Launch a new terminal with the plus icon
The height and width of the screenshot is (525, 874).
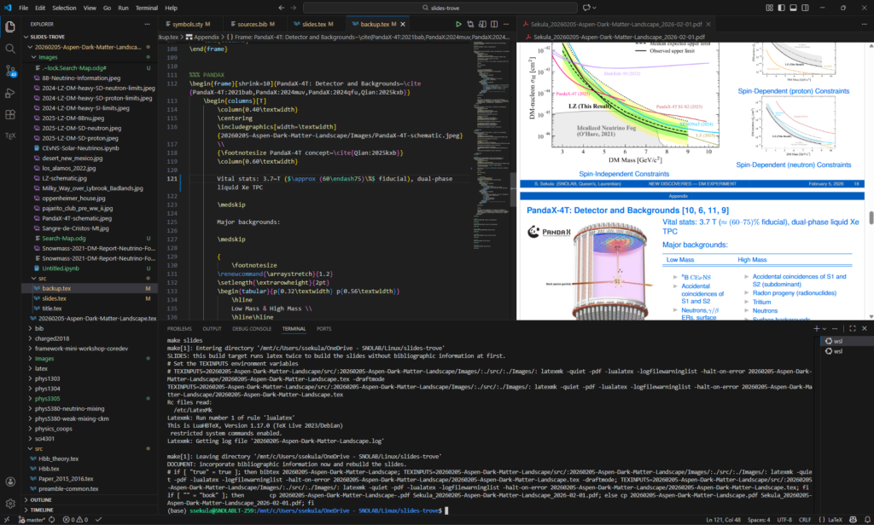[816, 328]
